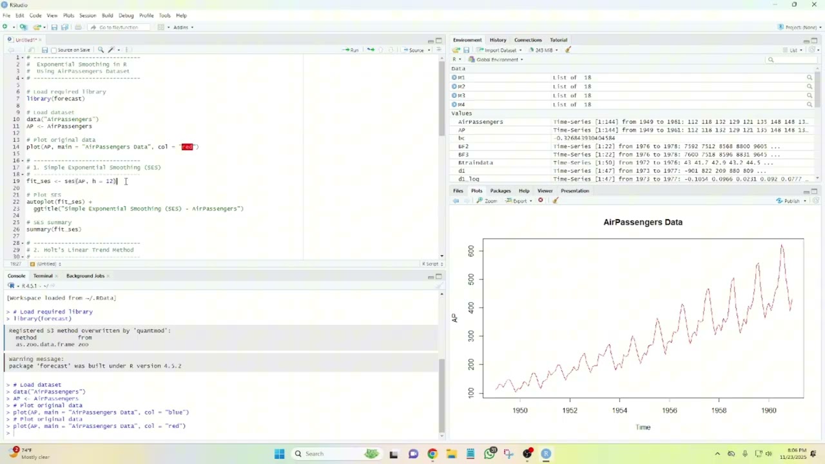Open the Profile menu
825x464 pixels.
point(146,15)
